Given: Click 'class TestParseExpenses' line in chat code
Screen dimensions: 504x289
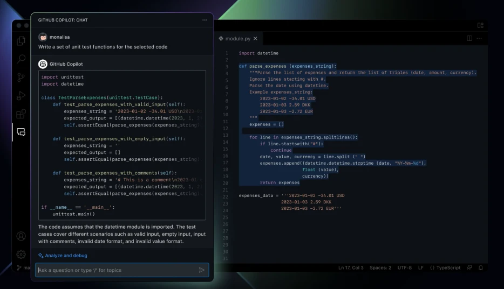Looking at the screenshot, I should click(x=102, y=97).
